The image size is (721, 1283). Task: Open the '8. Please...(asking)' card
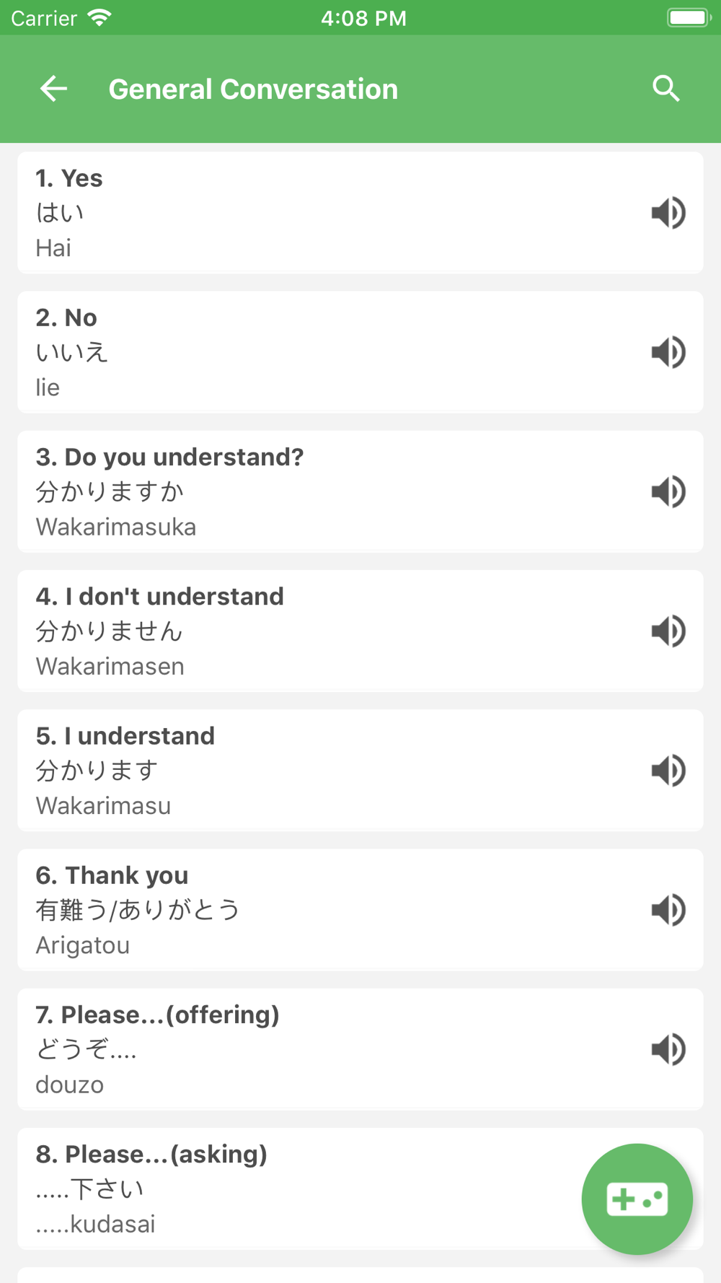click(288, 1187)
